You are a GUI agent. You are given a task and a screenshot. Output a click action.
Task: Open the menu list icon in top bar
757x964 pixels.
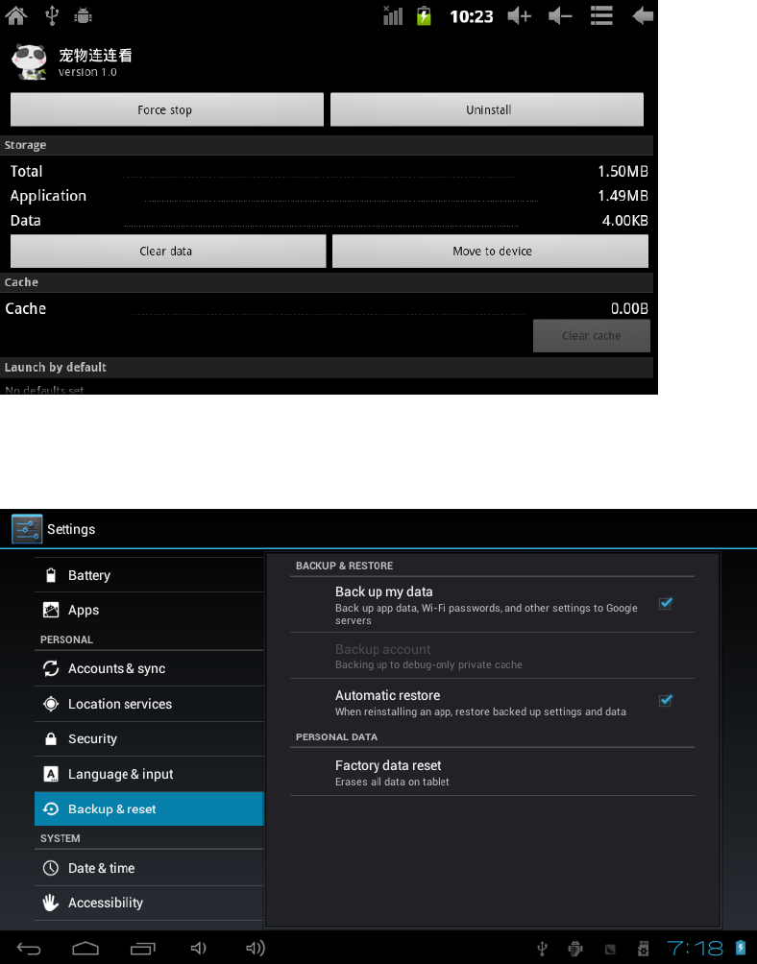(601, 15)
